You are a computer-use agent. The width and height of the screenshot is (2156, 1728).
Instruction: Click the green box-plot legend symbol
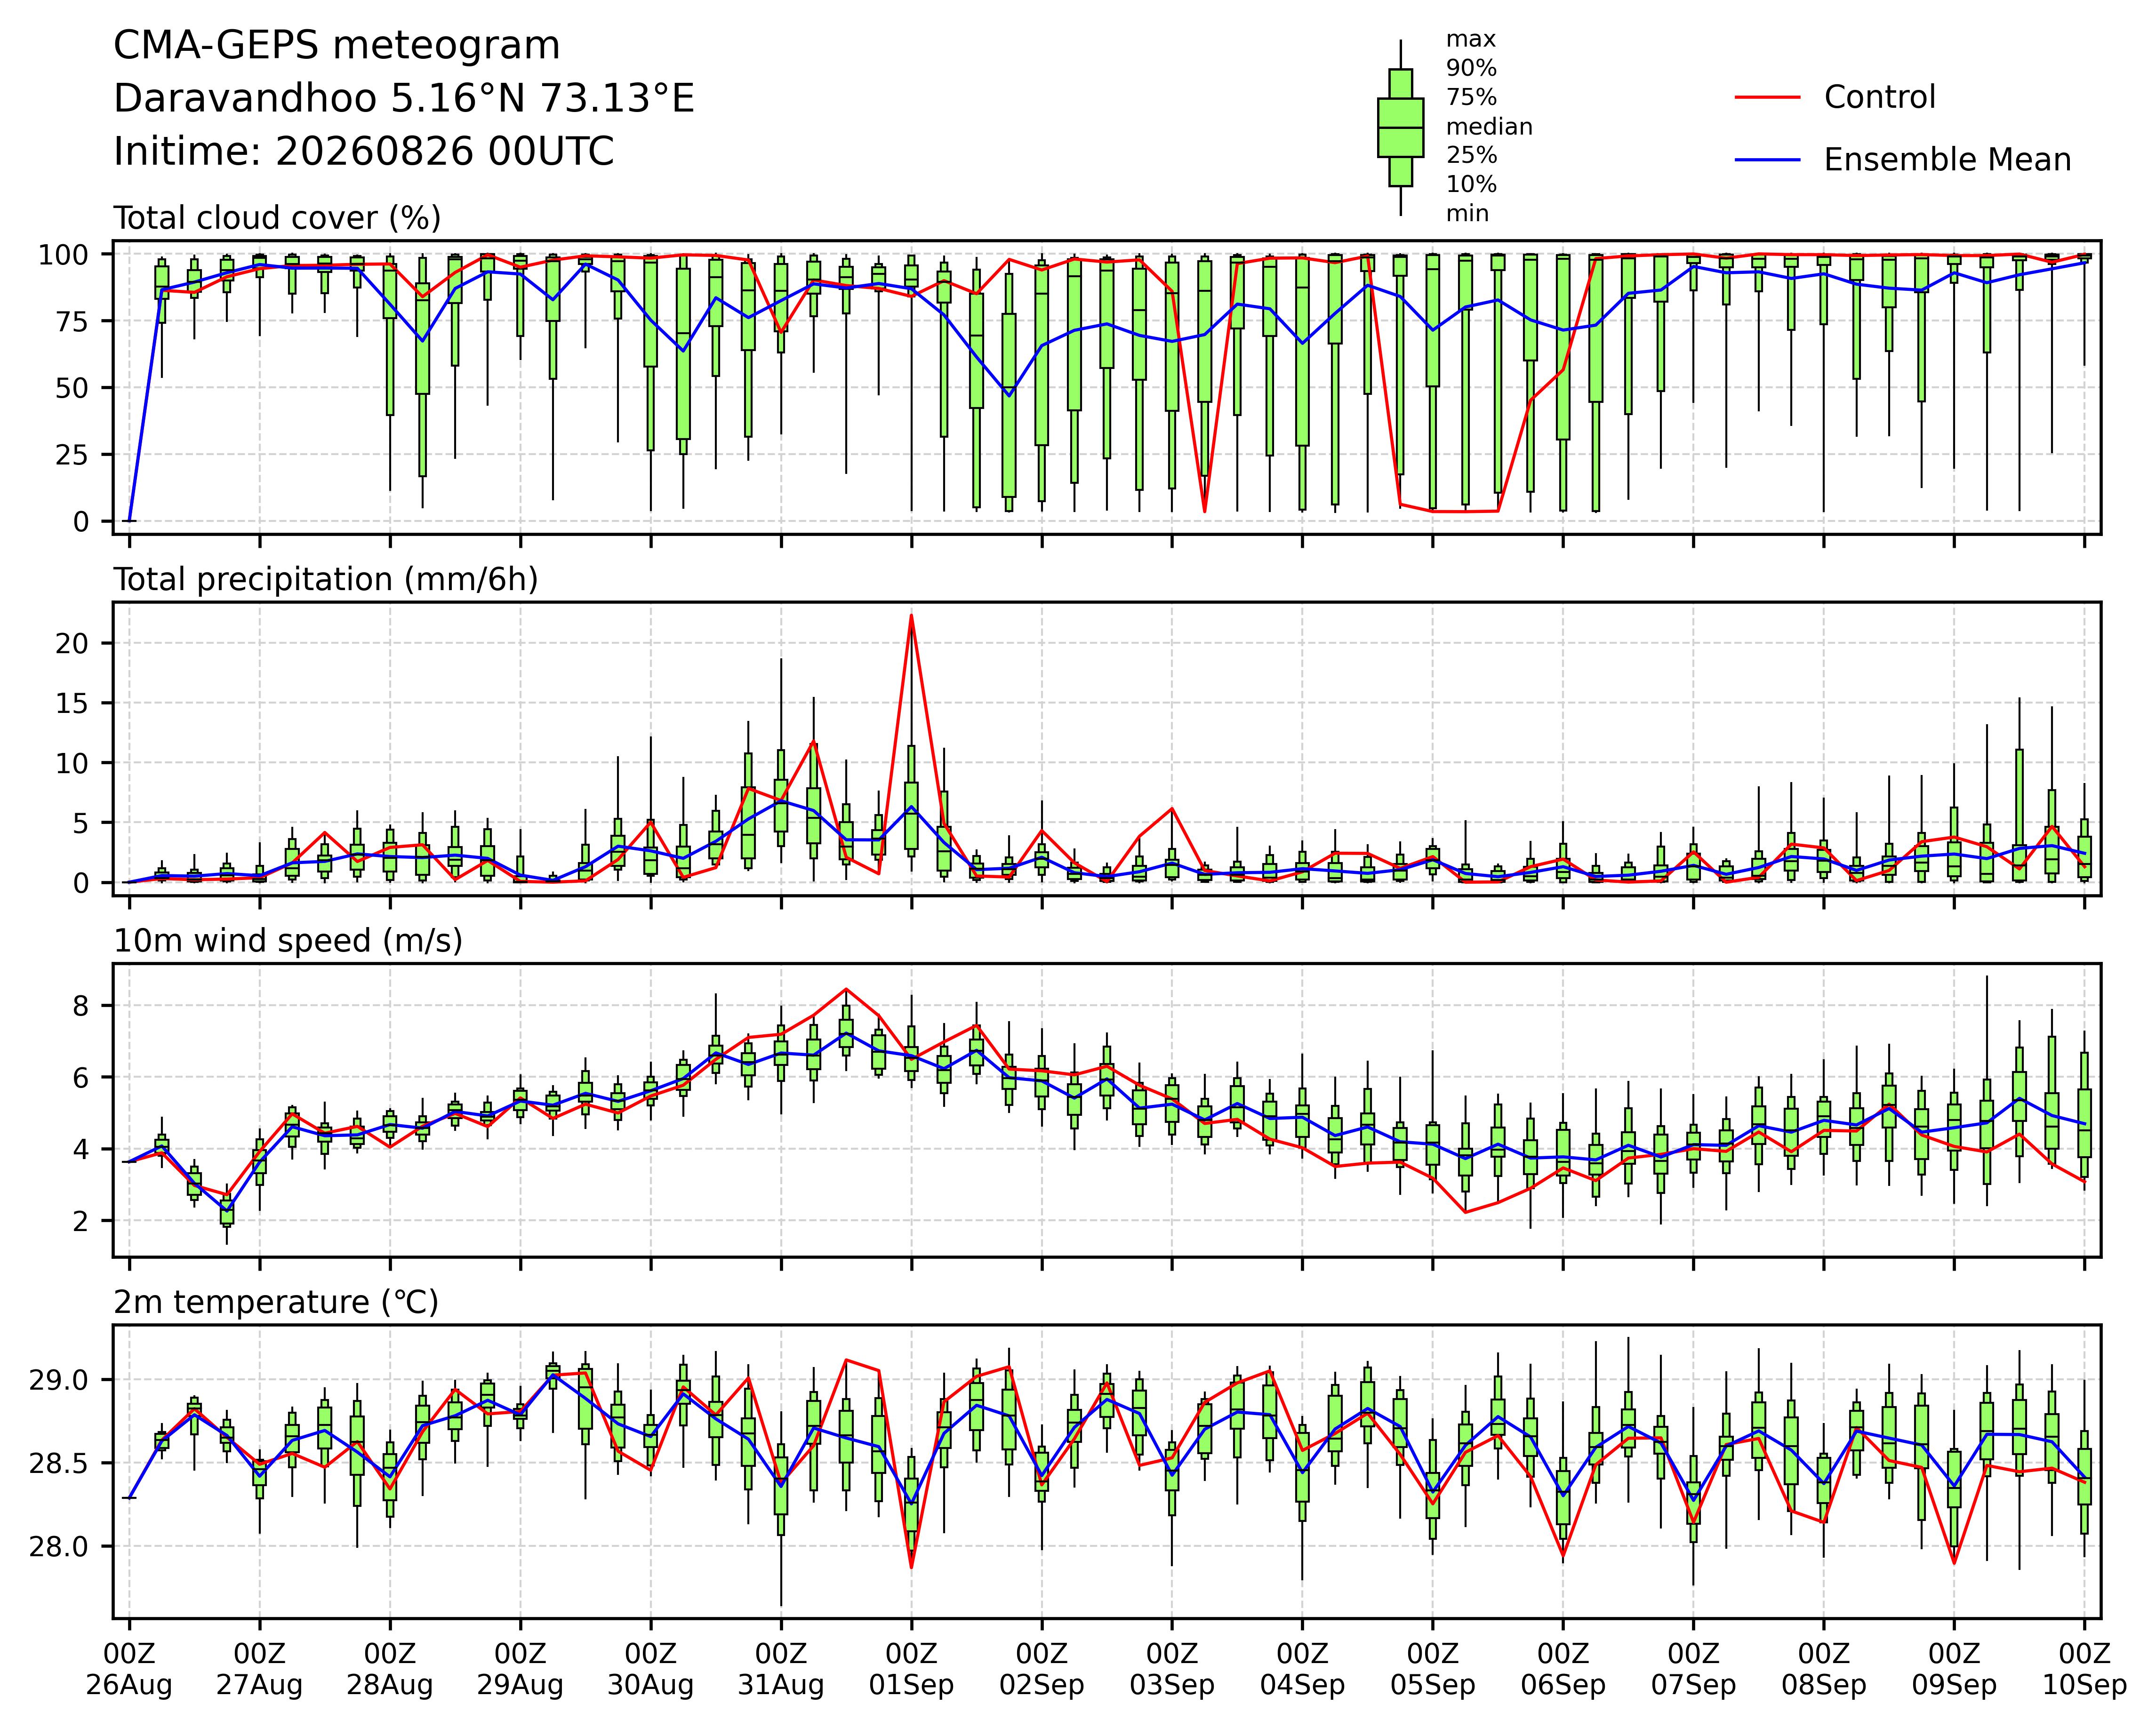(1400, 128)
